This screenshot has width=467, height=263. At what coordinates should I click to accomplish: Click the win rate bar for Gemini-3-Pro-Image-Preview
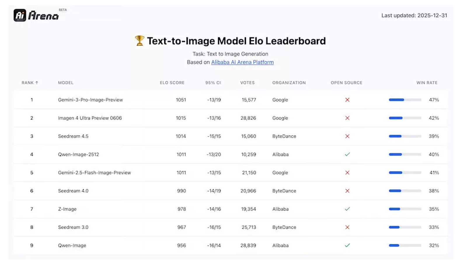click(x=405, y=100)
